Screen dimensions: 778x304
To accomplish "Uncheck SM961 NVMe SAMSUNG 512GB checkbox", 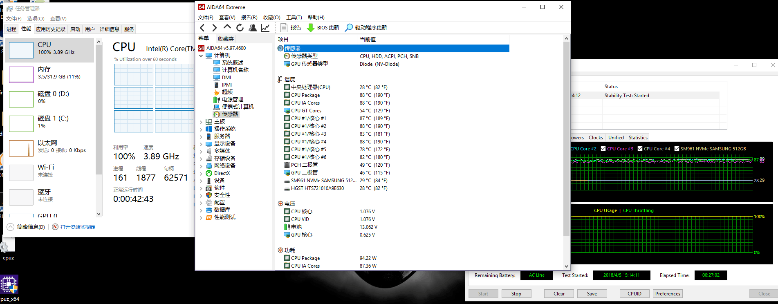I will click(x=677, y=149).
